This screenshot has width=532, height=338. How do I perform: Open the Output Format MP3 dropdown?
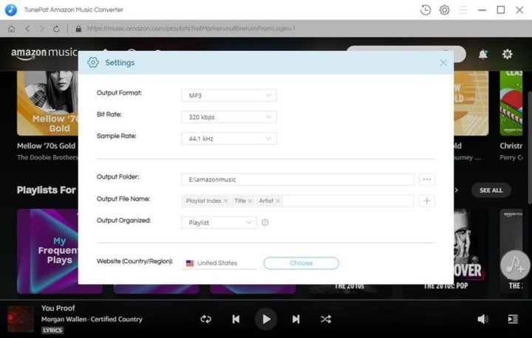[x=229, y=96]
